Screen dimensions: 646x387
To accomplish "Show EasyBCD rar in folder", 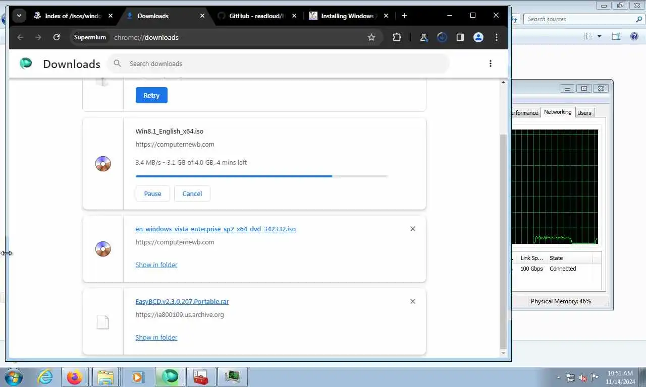I will tap(156, 337).
